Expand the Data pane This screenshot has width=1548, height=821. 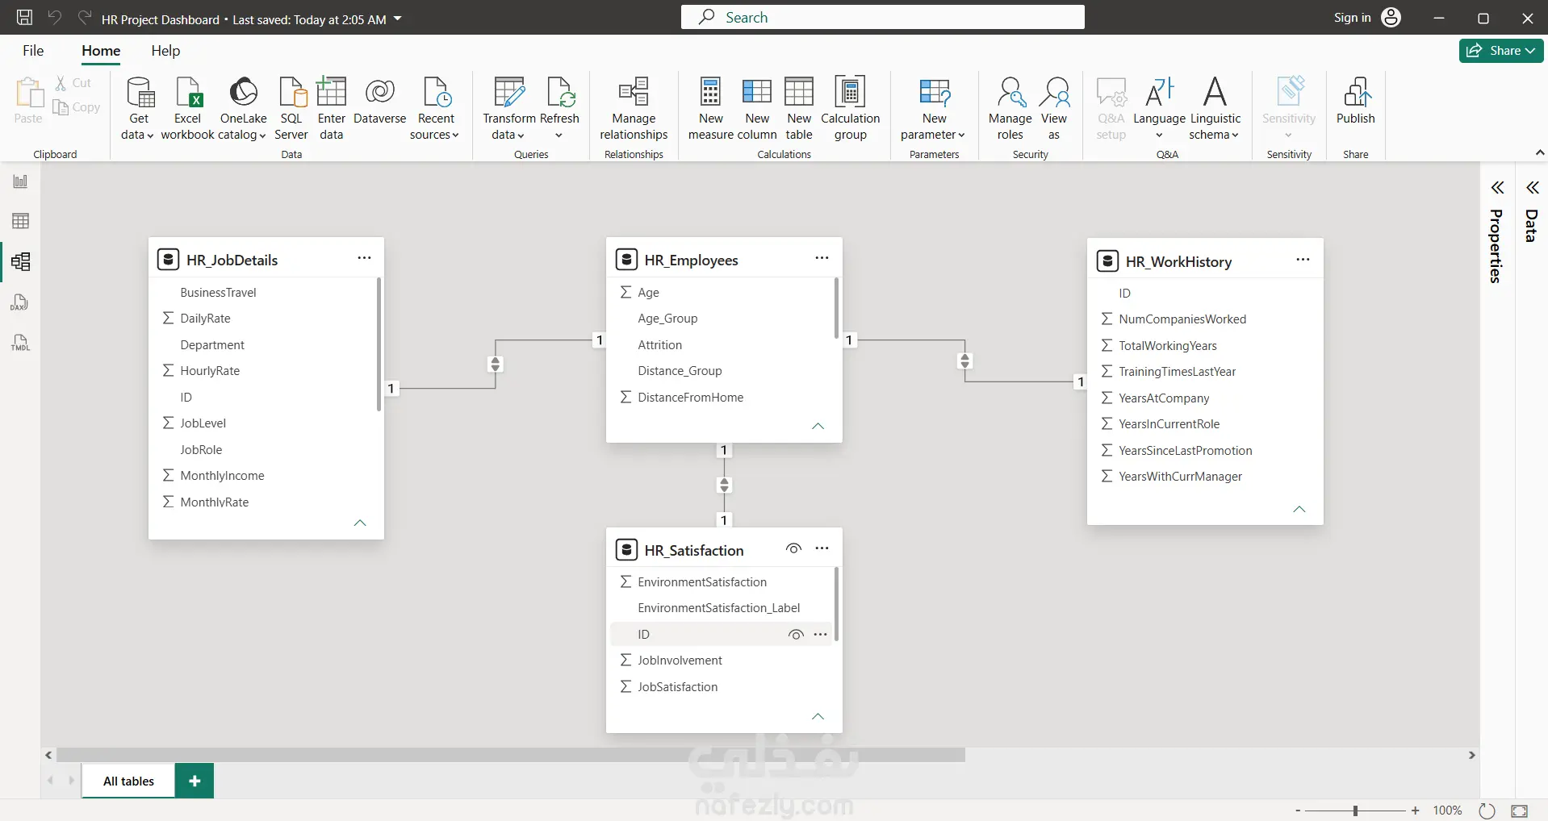(1532, 188)
